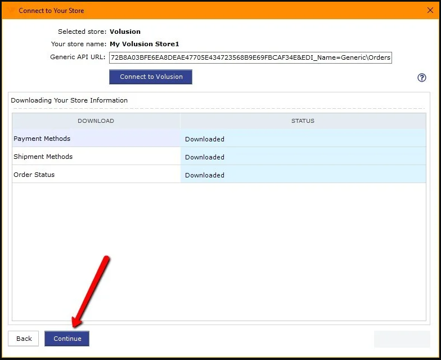The width and height of the screenshot is (441, 360).
Task: Close the Connect to Your Store dialog
Action: click(430, 10)
